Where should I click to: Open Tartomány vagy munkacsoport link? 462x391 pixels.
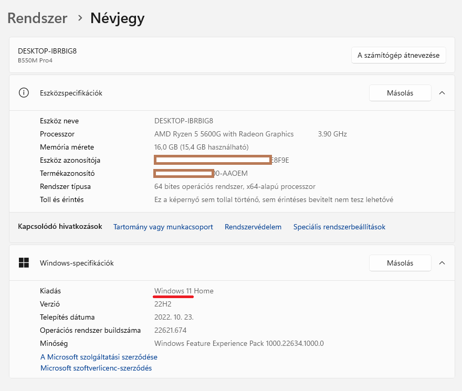[163, 227]
